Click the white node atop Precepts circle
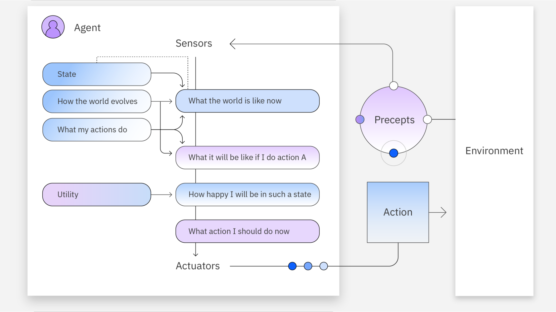 394,86
